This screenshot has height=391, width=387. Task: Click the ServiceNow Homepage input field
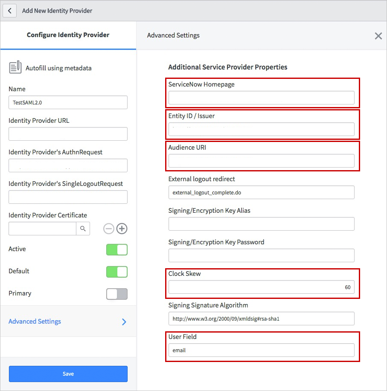click(261, 98)
